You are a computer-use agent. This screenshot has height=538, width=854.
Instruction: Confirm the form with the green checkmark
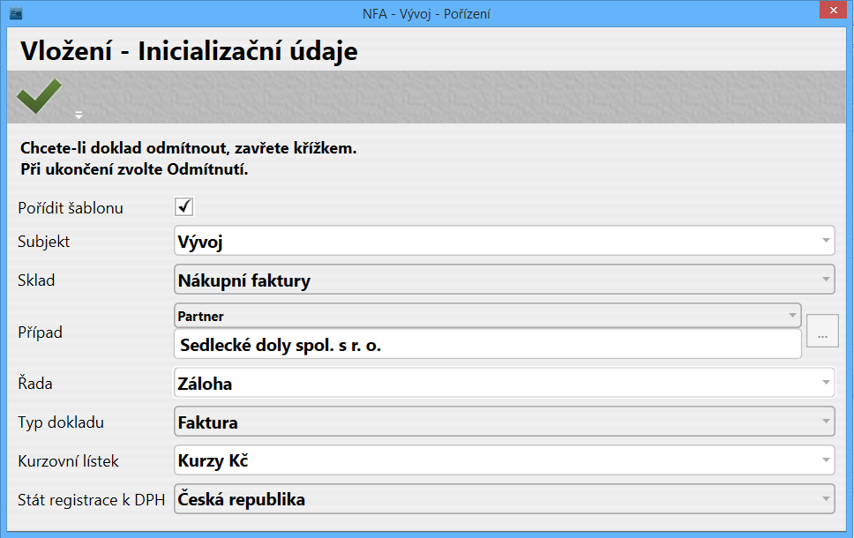coord(39,96)
